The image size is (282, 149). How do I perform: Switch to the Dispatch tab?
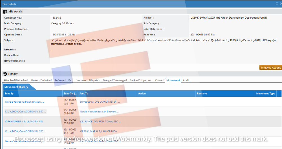[x=94, y=80]
